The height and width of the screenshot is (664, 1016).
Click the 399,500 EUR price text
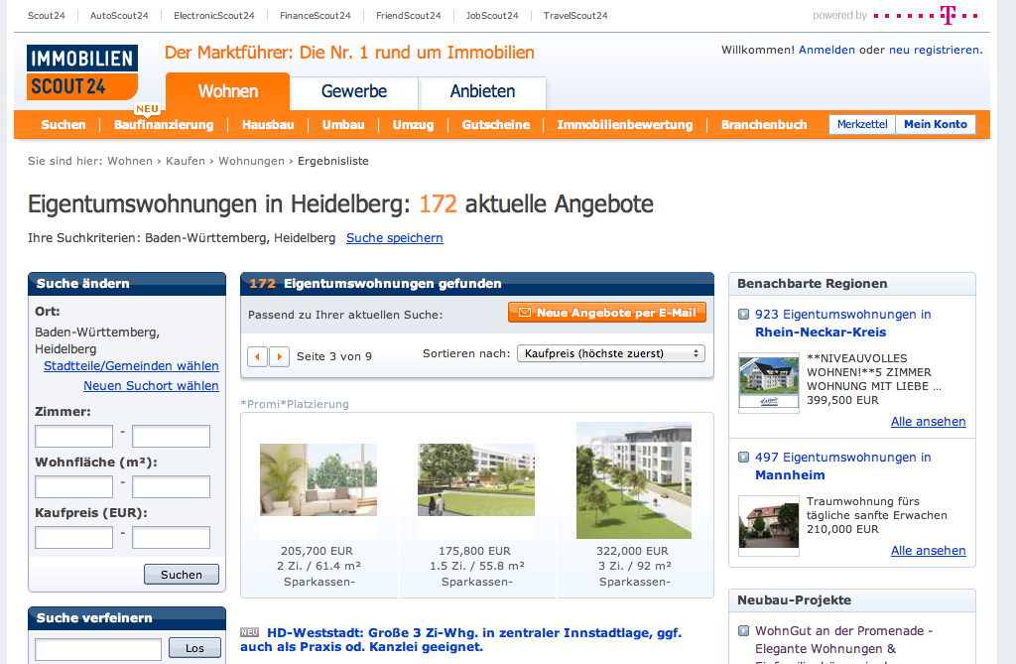[x=842, y=400]
